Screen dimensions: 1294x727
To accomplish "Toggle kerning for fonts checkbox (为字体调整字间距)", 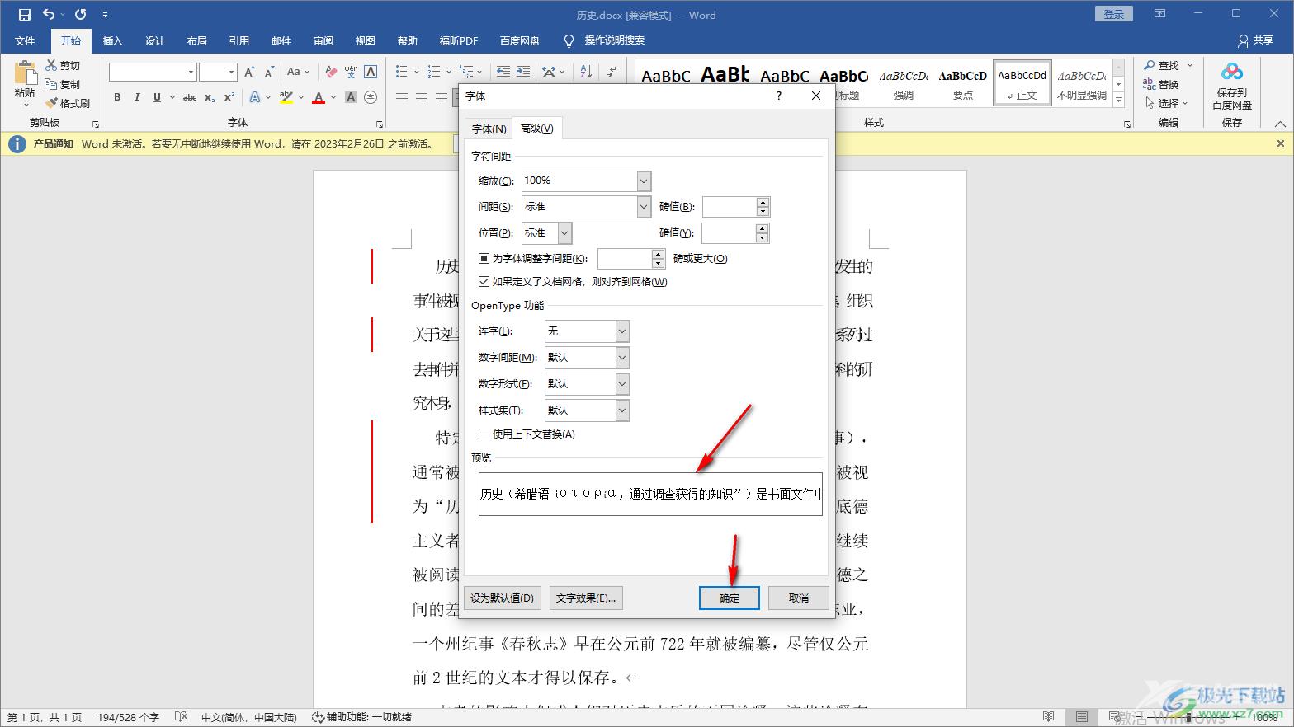I will click(x=484, y=259).
